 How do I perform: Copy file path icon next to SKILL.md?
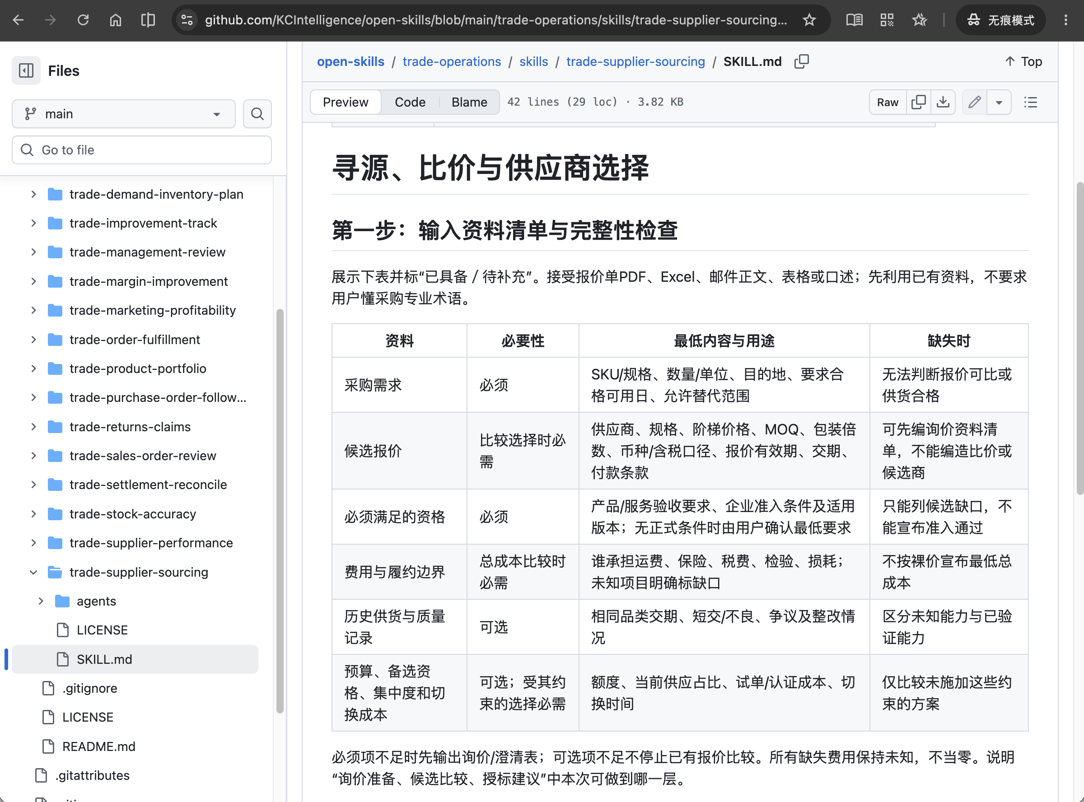802,62
